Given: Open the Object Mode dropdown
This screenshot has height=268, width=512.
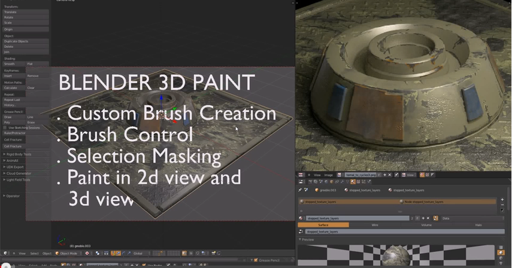Looking at the screenshot, I should point(68,253).
